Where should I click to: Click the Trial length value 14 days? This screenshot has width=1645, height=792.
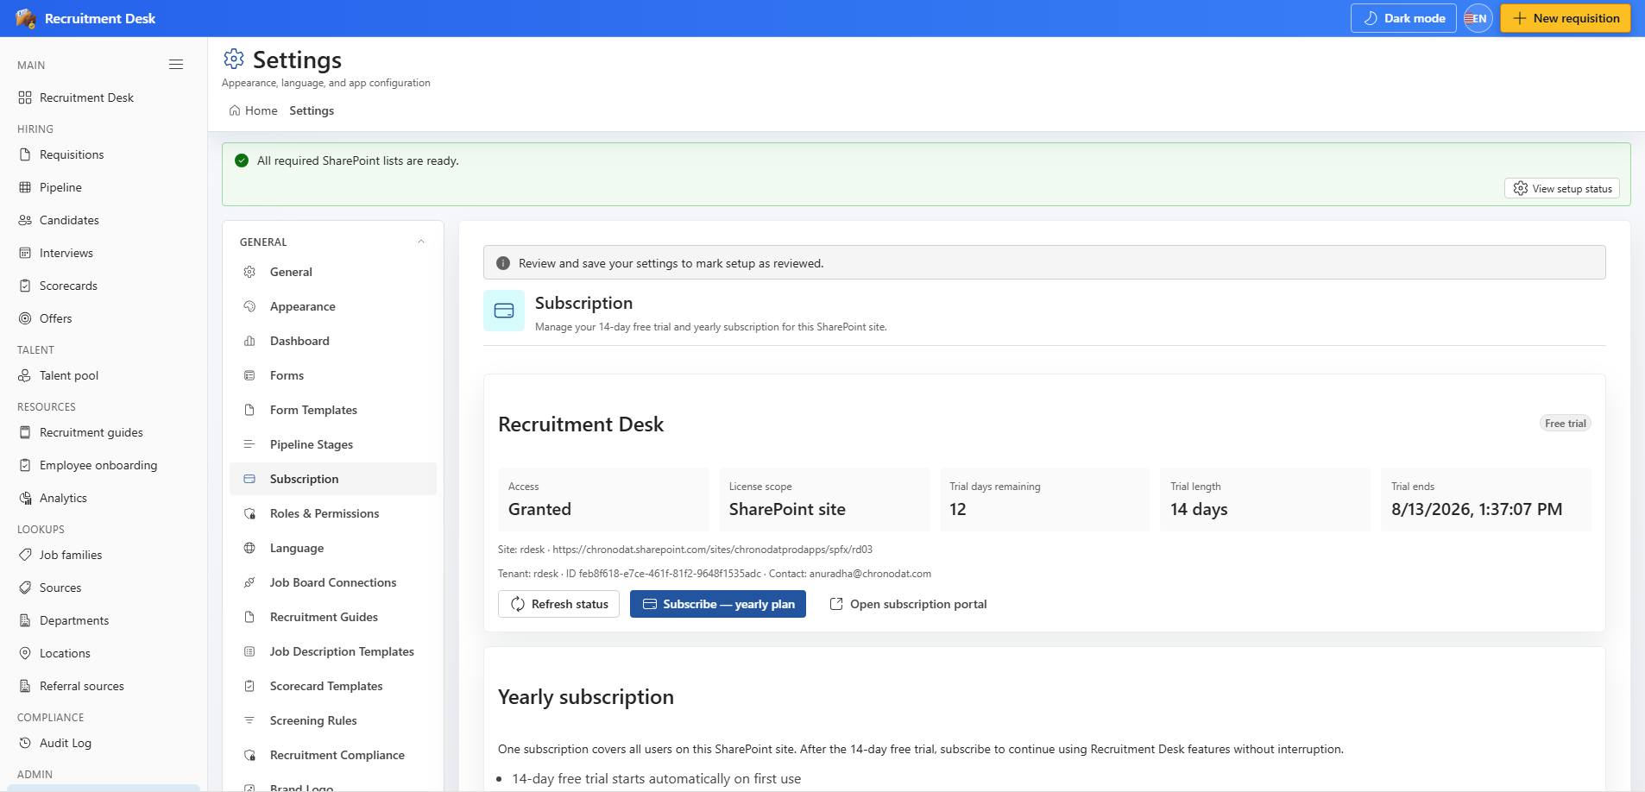[x=1199, y=509]
